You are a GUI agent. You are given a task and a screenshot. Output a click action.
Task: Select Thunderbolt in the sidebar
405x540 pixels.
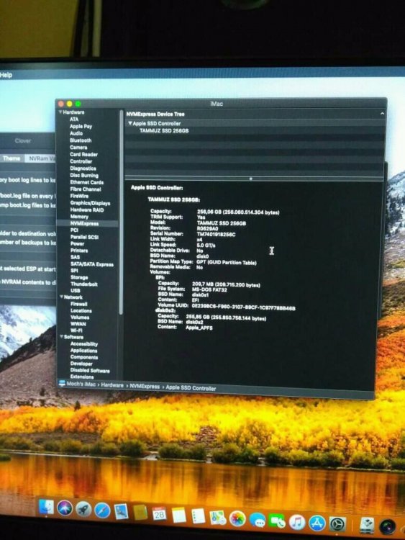coord(84,284)
